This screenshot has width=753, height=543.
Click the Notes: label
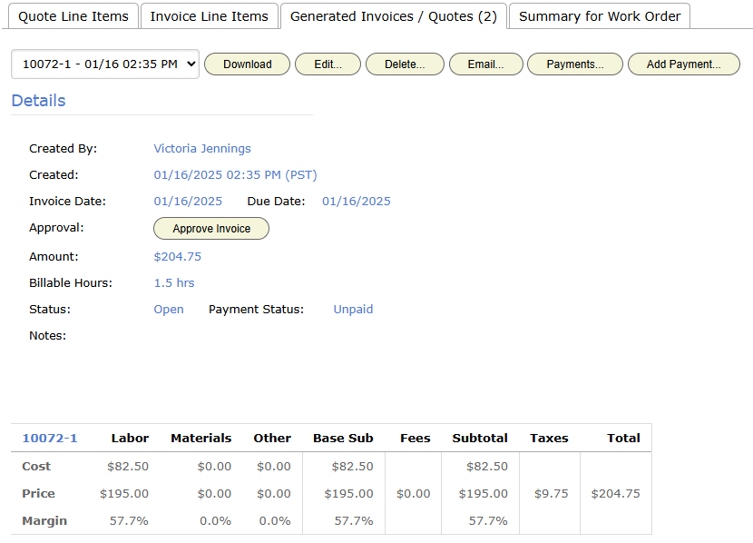[x=47, y=336]
